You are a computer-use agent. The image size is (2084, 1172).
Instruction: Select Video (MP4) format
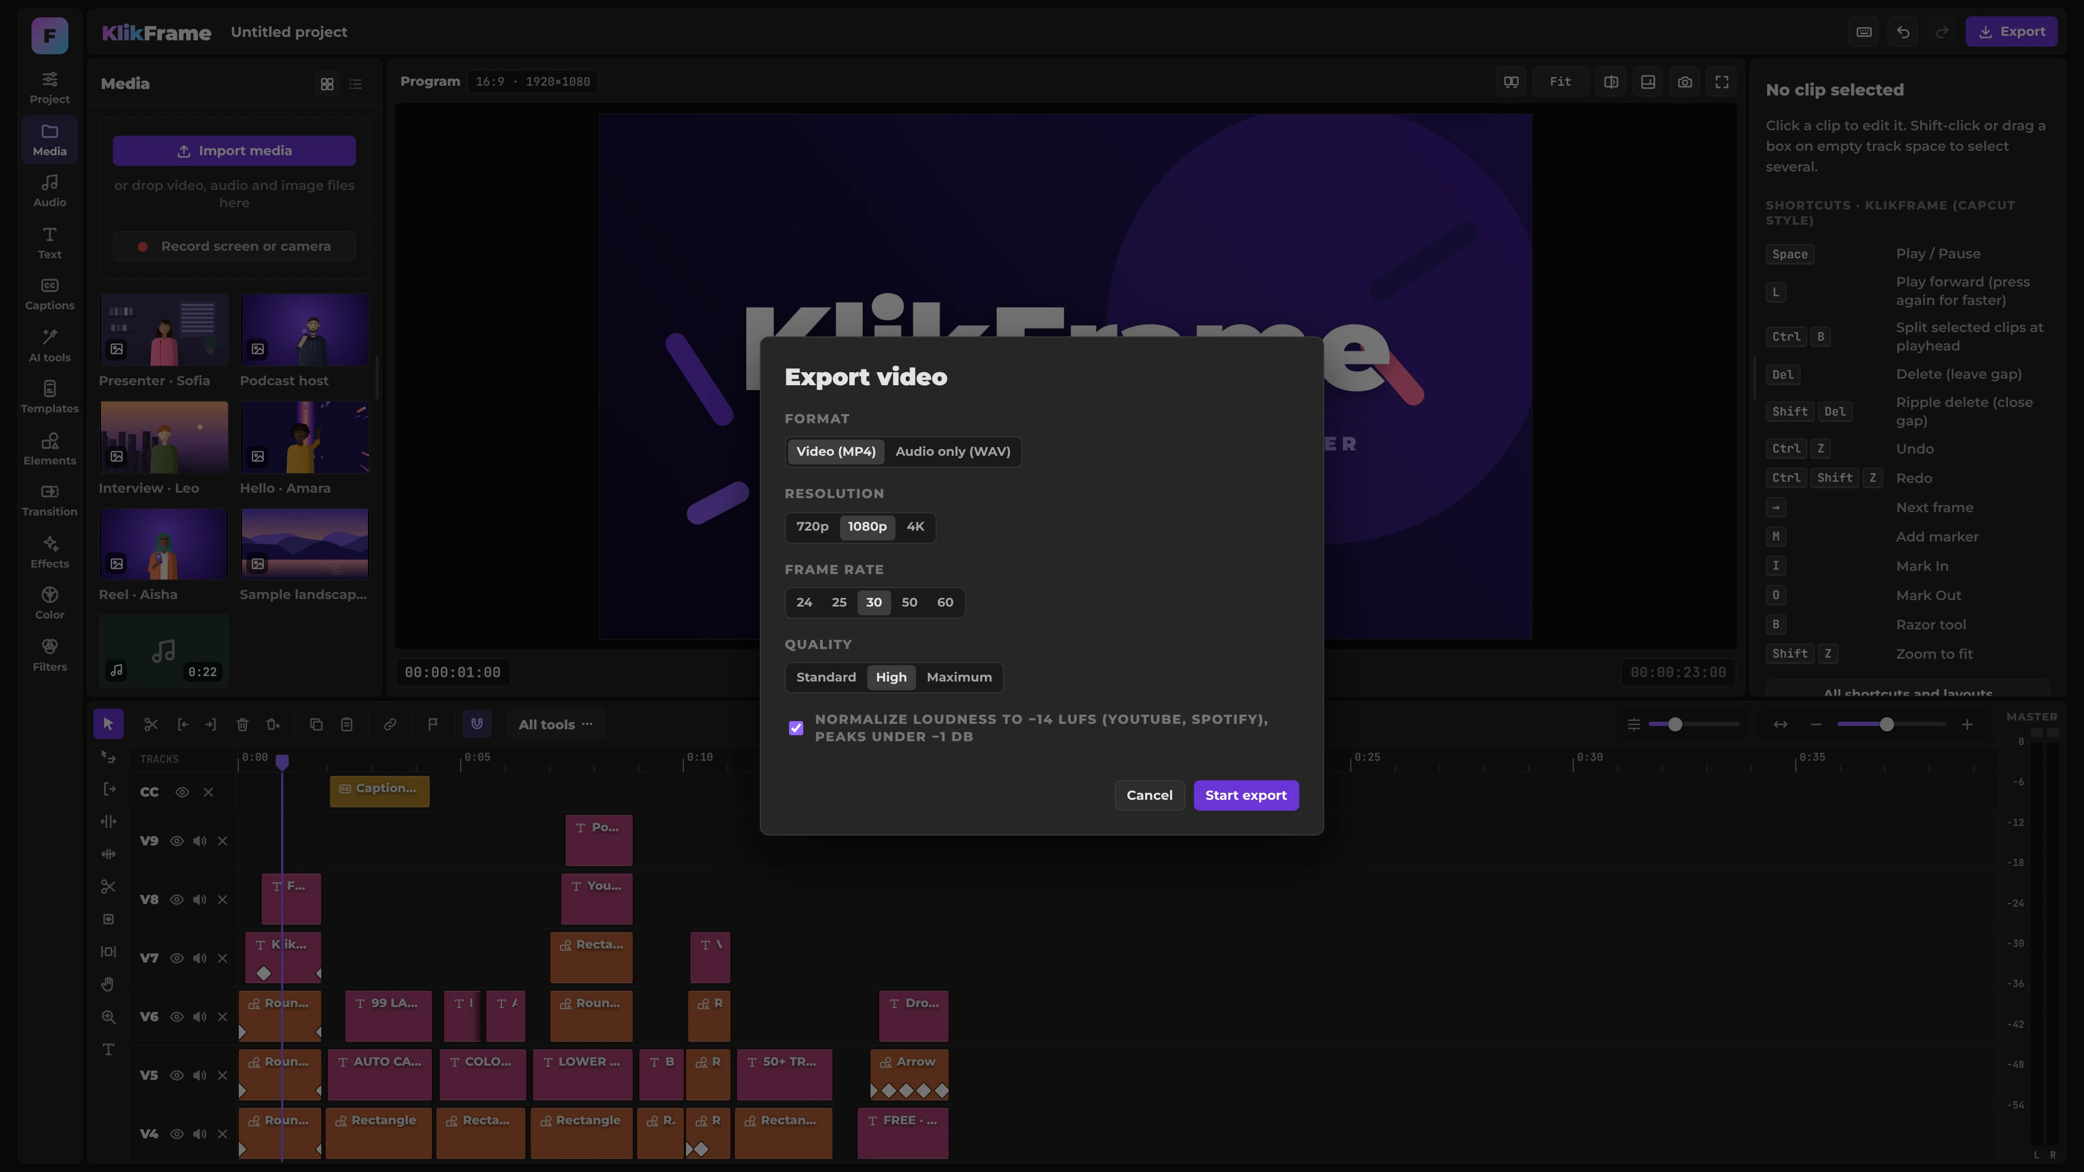pyautogui.click(x=836, y=451)
